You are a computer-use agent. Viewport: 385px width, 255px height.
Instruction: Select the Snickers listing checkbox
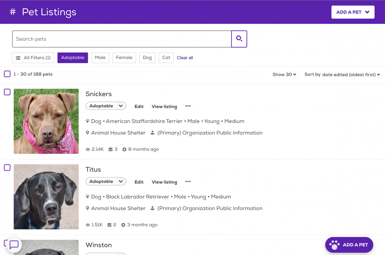(7, 92)
